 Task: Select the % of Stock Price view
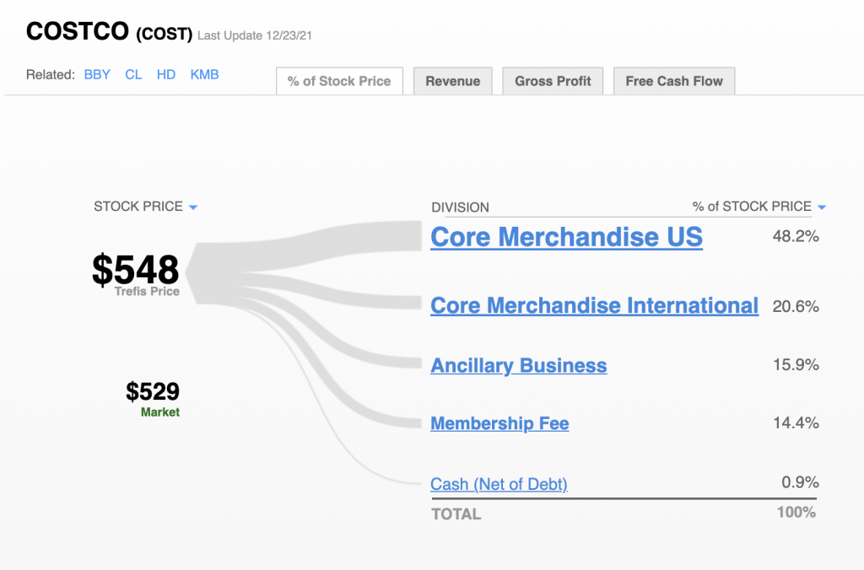[x=339, y=81]
